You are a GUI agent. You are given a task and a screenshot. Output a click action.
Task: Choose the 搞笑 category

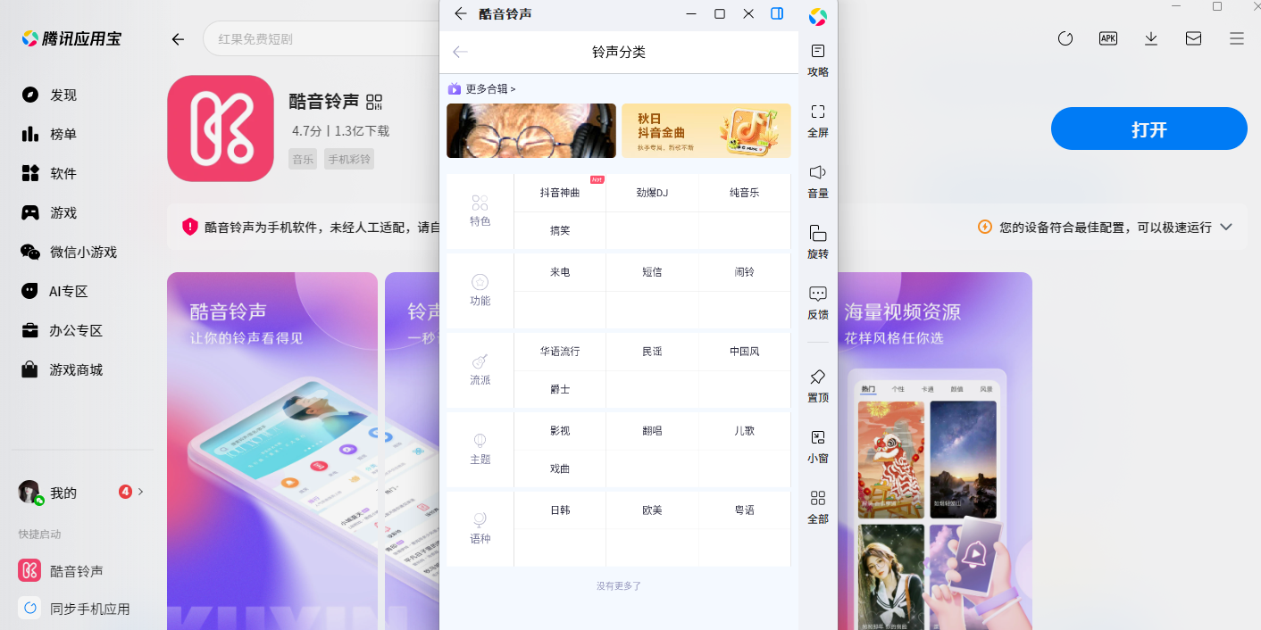(560, 230)
